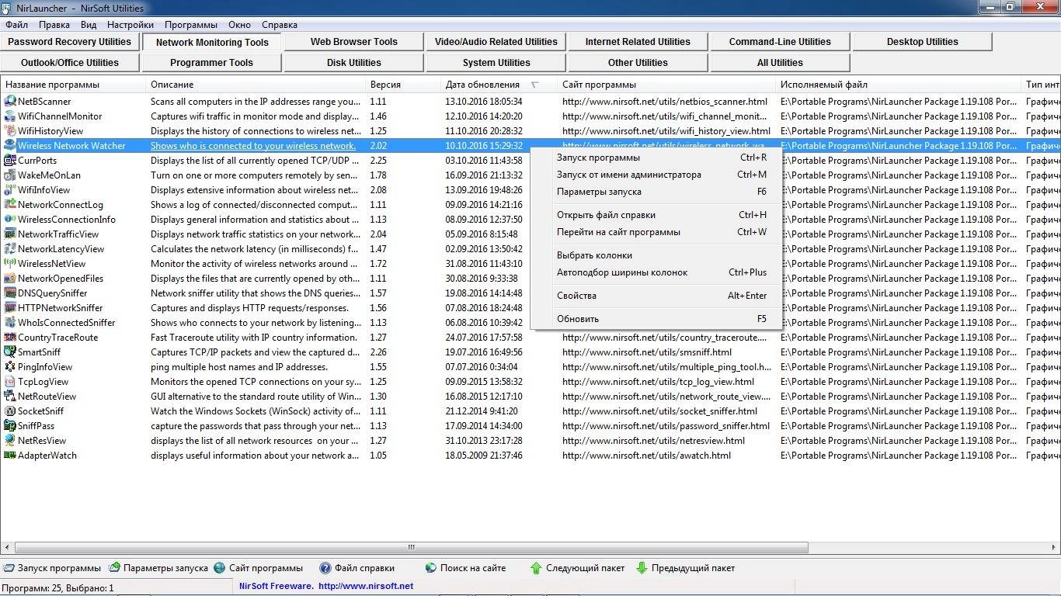The width and height of the screenshot is (1061, 596).
Task: Click 'Следующий пакет' toolbar button
Action: coord(577,568)
